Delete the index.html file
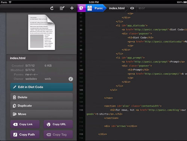This screenshot has width=187, height=141. click(42, 97)
